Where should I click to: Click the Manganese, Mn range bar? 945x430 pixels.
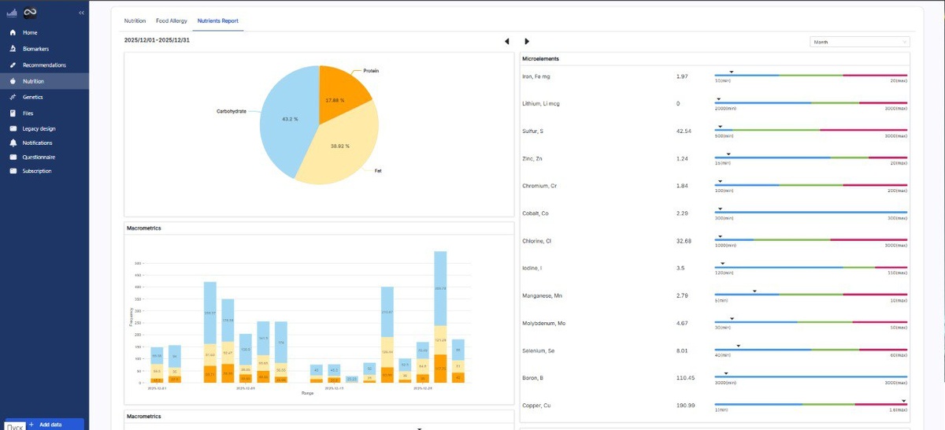coord(811,295)
